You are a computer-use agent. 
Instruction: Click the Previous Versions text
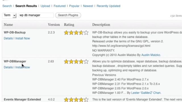(x=104, y=75)
